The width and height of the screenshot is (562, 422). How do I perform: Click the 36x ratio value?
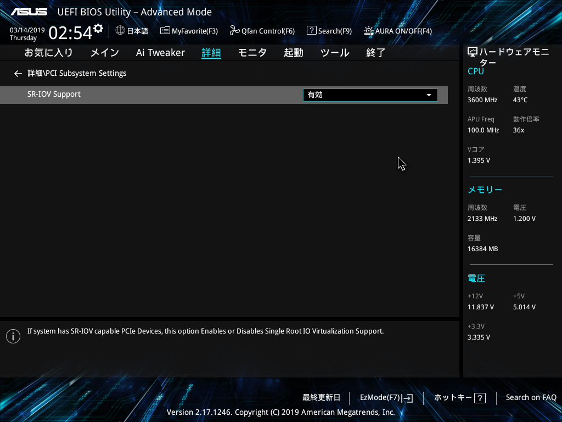(x=518, y=130)
